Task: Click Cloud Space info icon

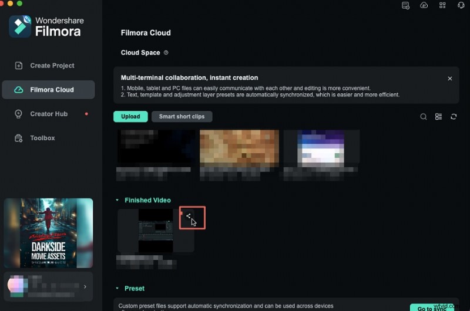Action: [x=166, y=53]
